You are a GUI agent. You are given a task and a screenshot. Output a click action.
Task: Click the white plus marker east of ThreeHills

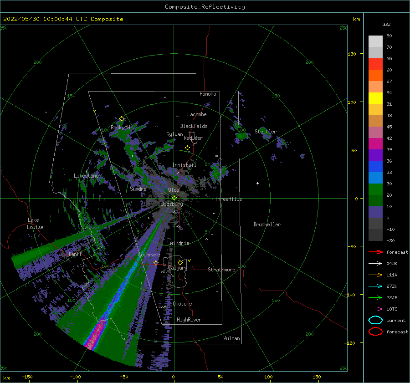click(x=257, y=183)
